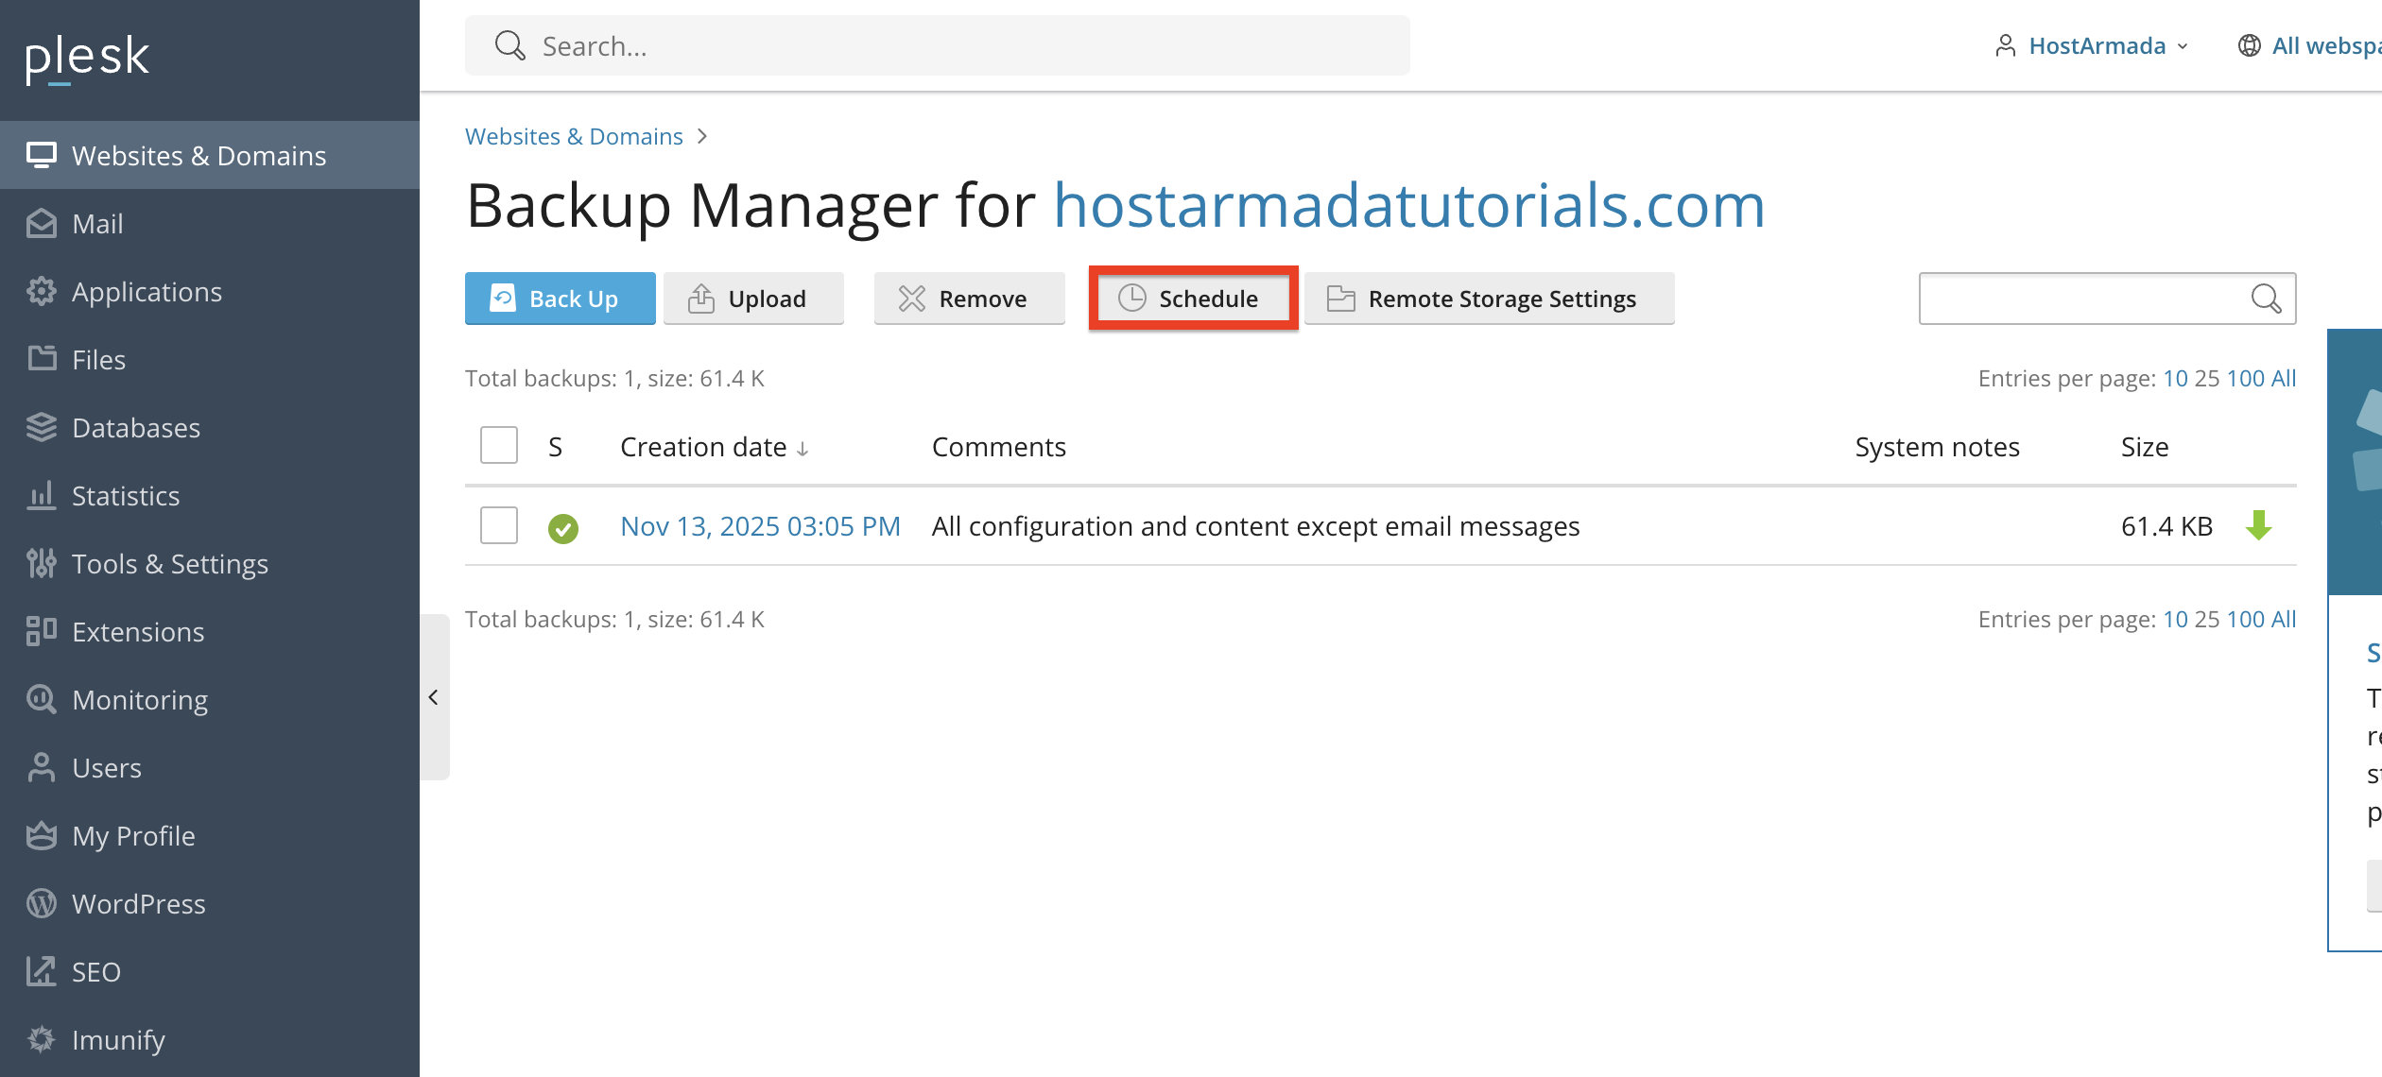Click the globe icon for All webspaces
The width and height of the screenshot is (2382, 1077).
[2249, 45]
